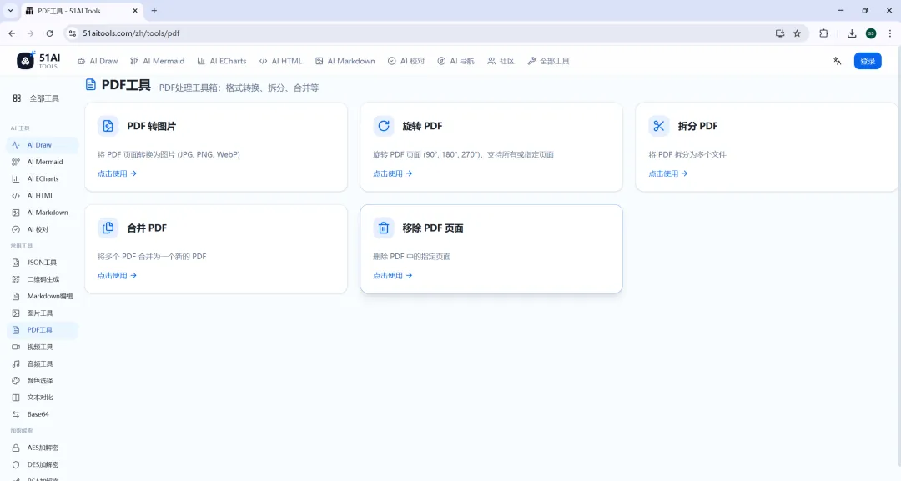Click the language translate icon

(838, 61)
